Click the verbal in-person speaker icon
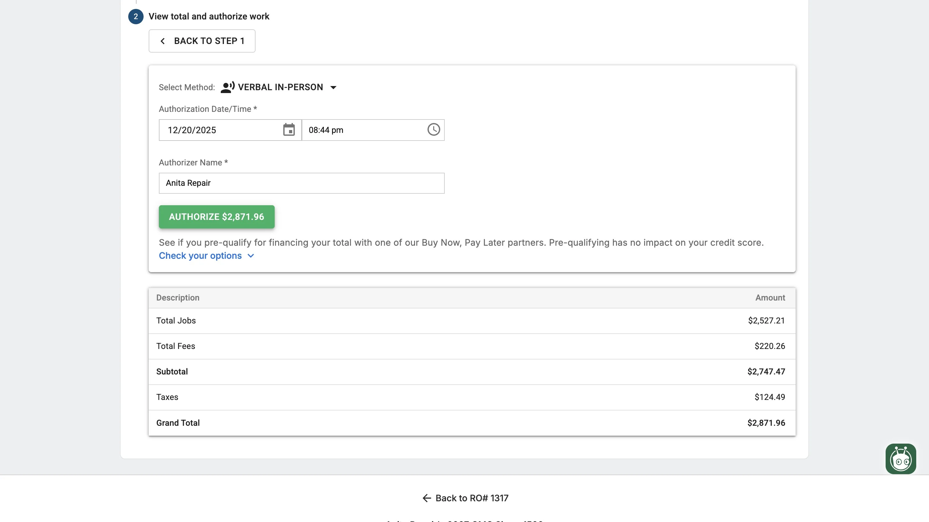The height and width of the screenshot is (522, 929). click(x=227, y=87)
